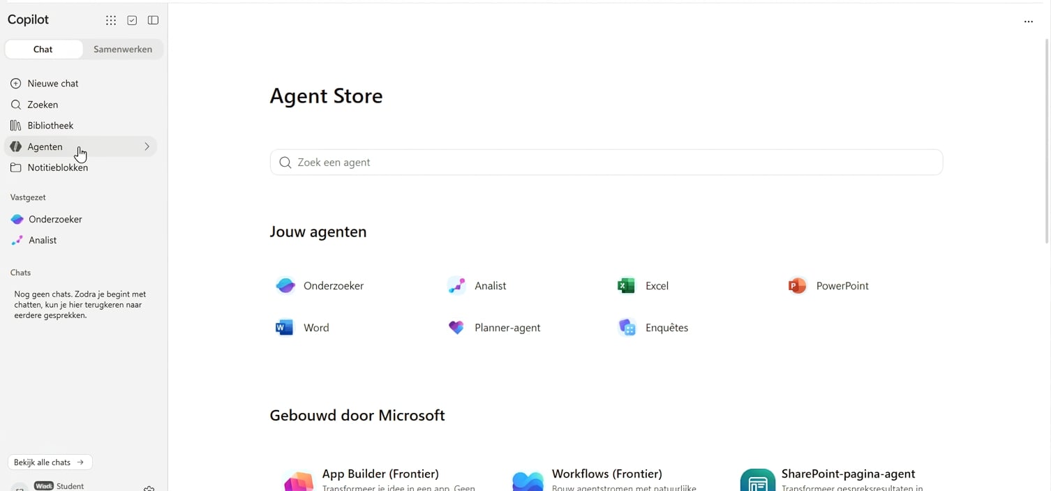The image size is (1051, 491).
Task: Open Bibliotheek in sidebar
Action: [x=80, y=126]
